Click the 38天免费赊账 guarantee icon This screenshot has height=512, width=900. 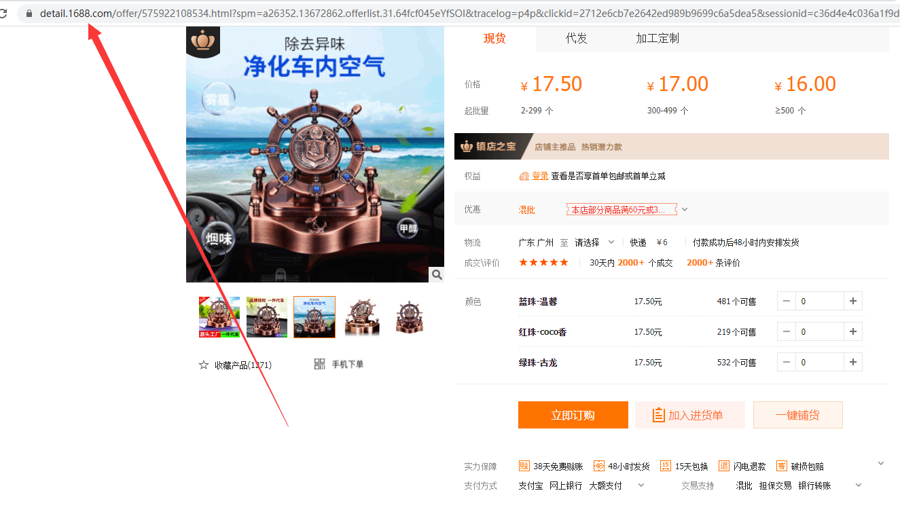pyautogui.click(x=524, y=466)
